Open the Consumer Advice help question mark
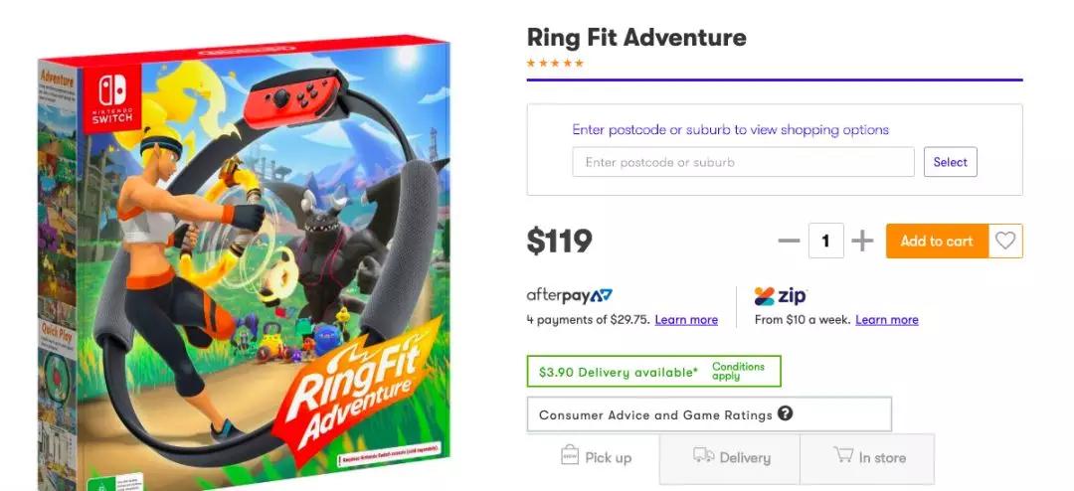 [x=785, y=413]
